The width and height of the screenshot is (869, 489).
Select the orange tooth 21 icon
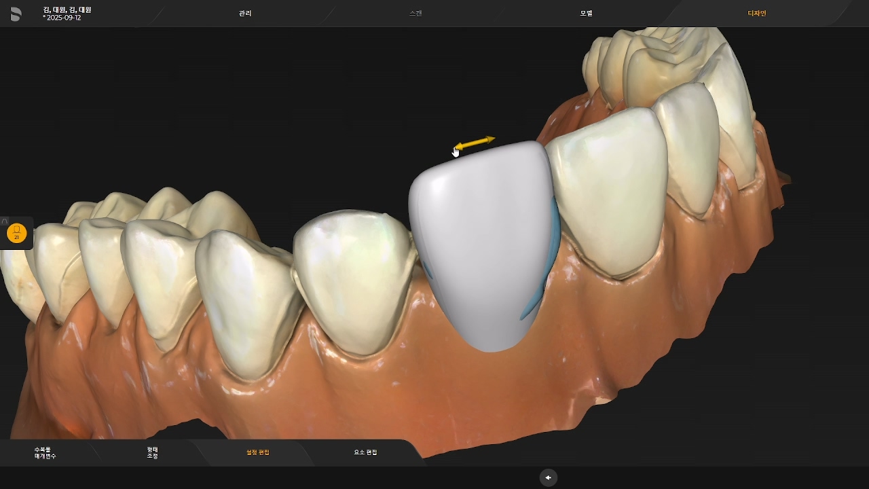coord(16,234)
